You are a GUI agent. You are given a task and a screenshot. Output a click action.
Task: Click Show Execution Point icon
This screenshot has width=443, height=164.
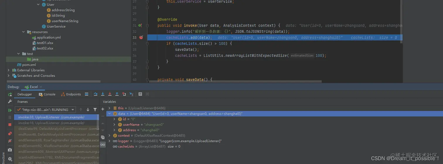[x=86, y=94]
